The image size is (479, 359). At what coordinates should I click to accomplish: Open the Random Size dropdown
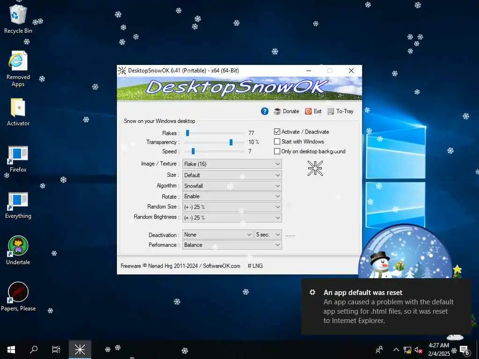tap(232, 207)
